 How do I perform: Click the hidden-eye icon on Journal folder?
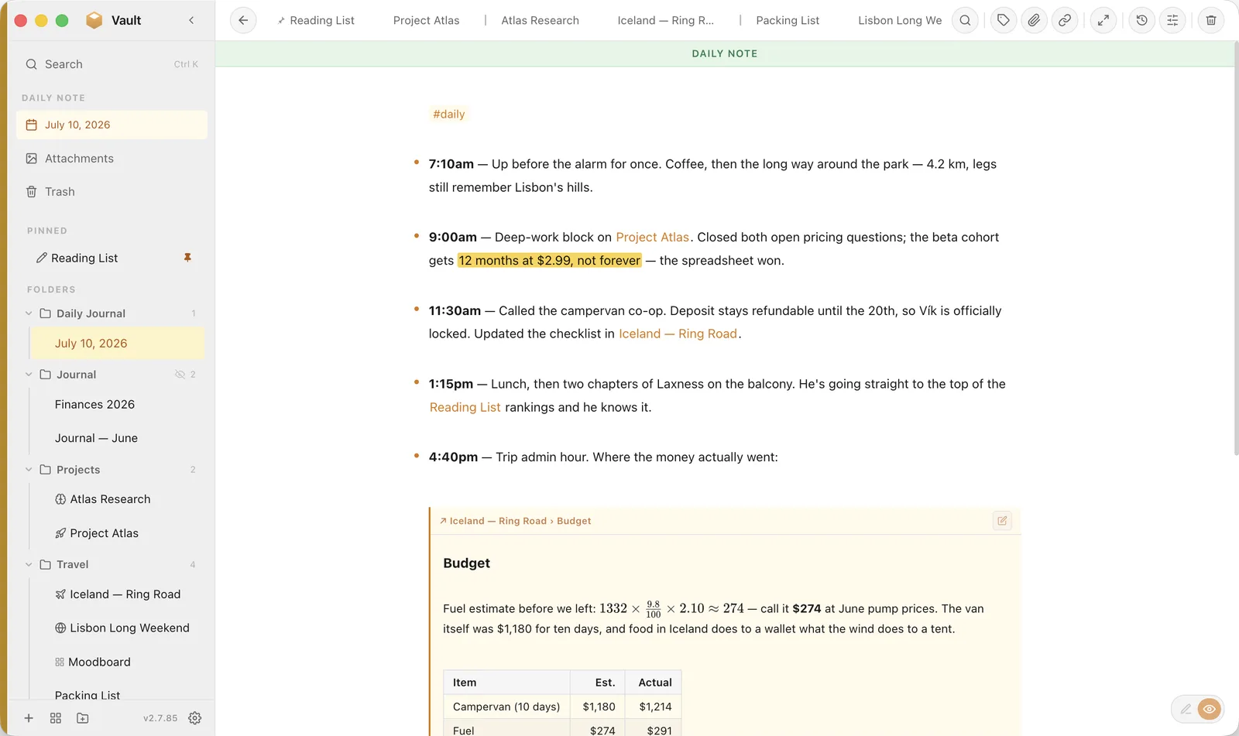tap(180, 375)
